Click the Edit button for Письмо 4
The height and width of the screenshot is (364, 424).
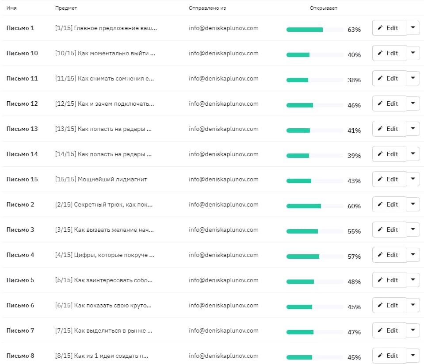389,254
